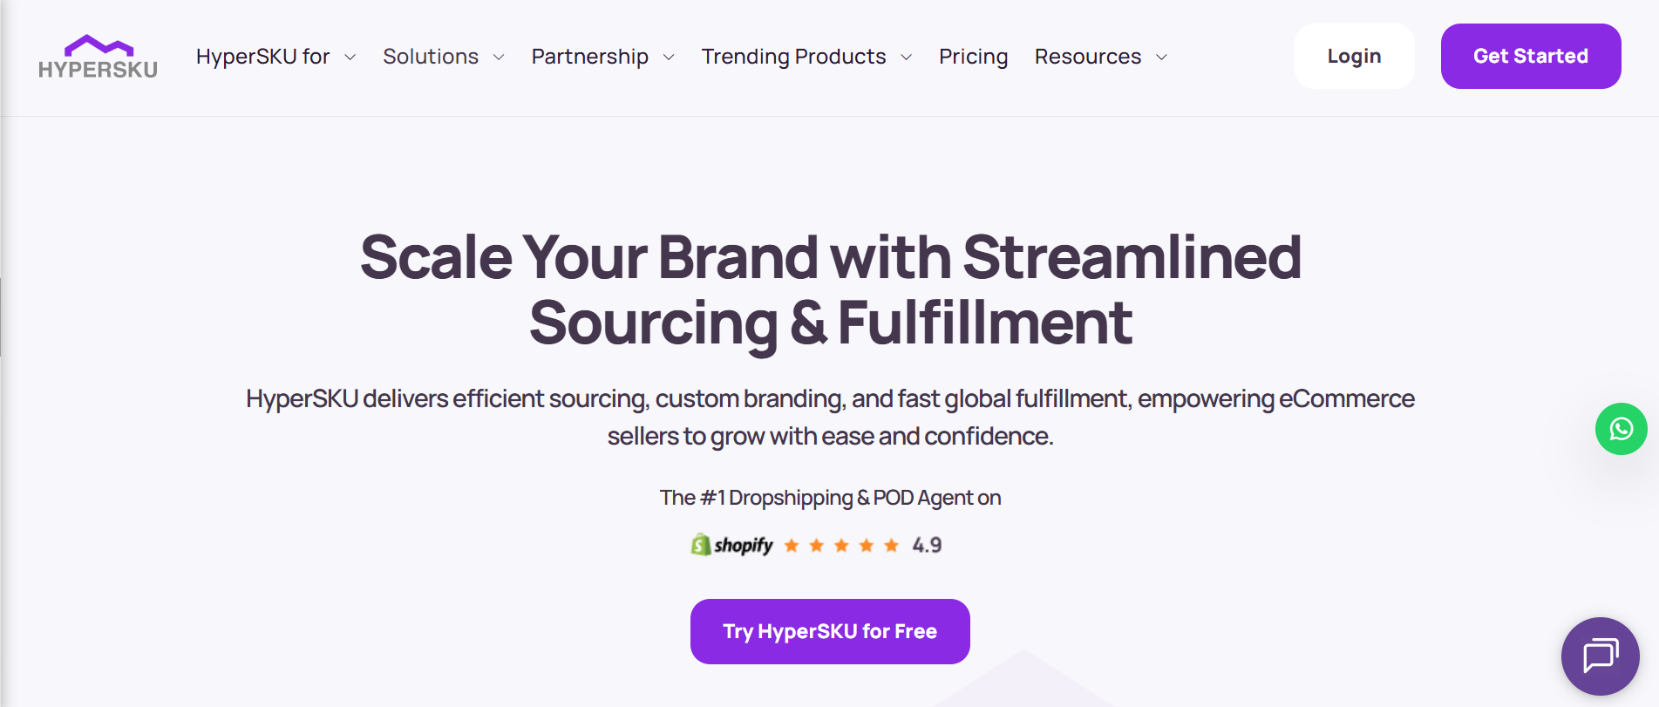Click the Get Started button
The height and width of the screenshot is (707, 1659).
pos(1531,56)
